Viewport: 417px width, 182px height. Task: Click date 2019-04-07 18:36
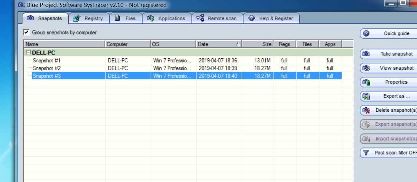(218, 61)
